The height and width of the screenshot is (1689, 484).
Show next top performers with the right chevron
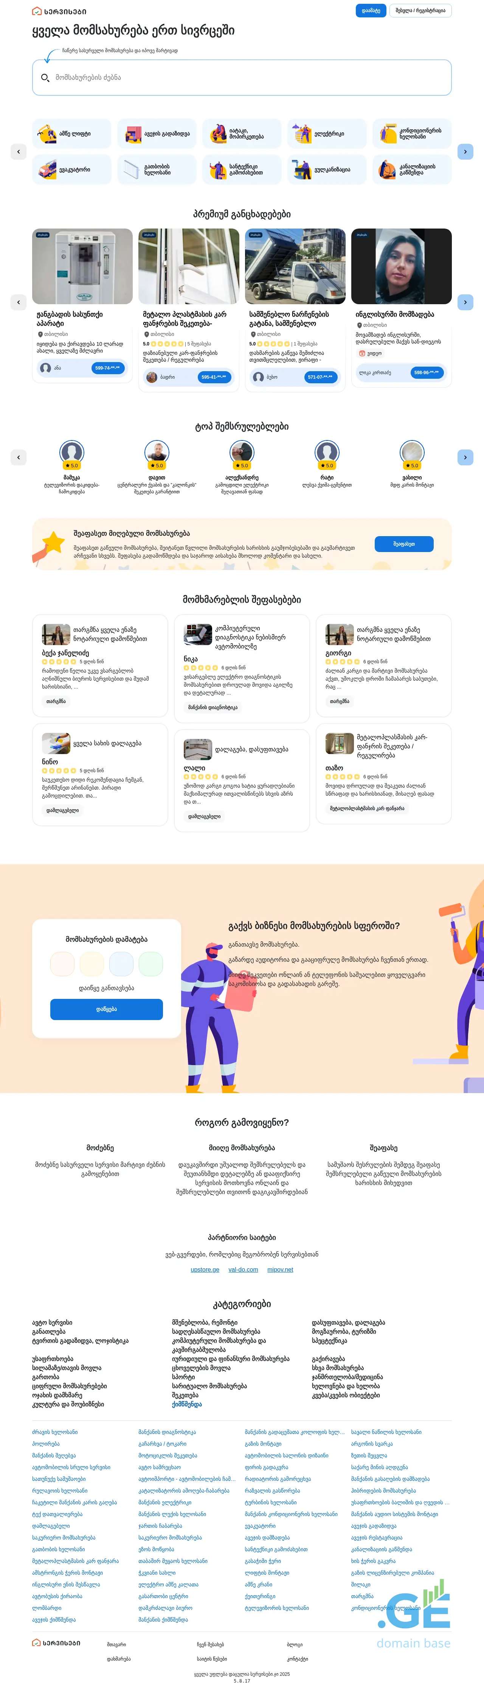click(x=465, y=457)
